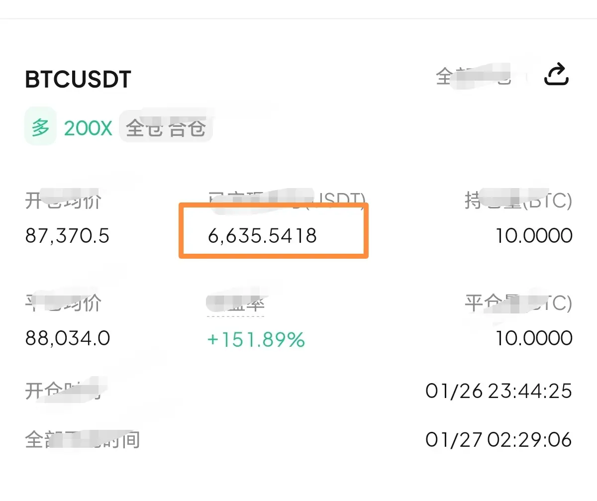Image resolution: width=597 pixels, height=501 pixels.
Task: Select the BTCUSDT pair title
Action: tap(78, 80)
